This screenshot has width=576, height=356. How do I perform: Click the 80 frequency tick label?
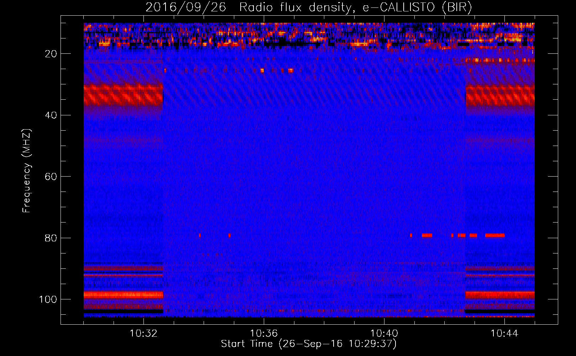[51, 238]
